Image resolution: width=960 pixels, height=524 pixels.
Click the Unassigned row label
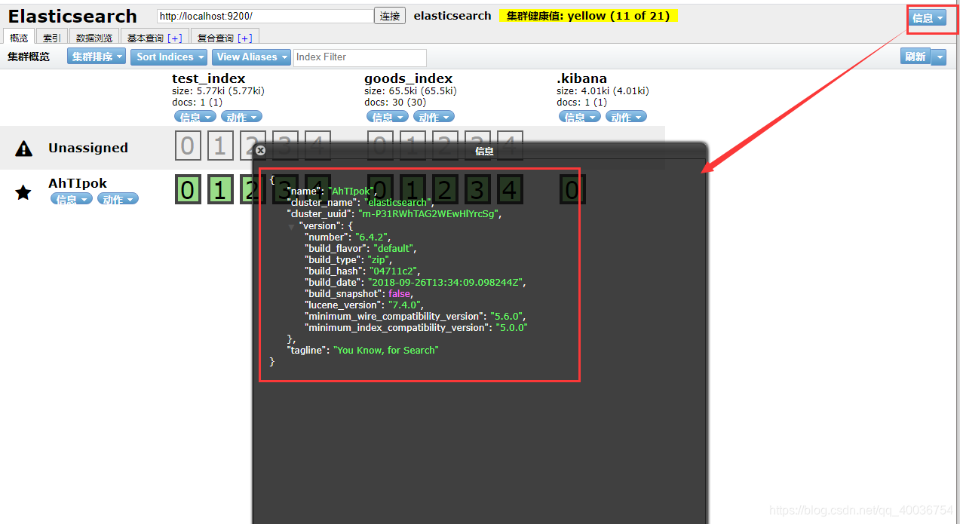click(x=88, y=148)
